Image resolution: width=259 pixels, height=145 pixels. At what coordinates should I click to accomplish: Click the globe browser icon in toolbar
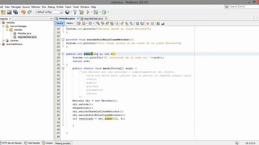pos(67,12)
